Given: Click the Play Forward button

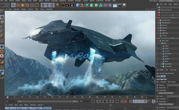Looking at the screenshot, I should click(x=105, y=101).
